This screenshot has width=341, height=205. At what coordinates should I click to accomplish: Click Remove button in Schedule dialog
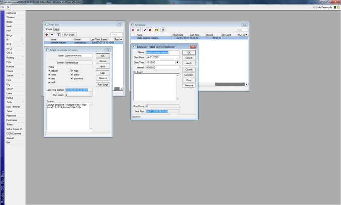(189, 85)
